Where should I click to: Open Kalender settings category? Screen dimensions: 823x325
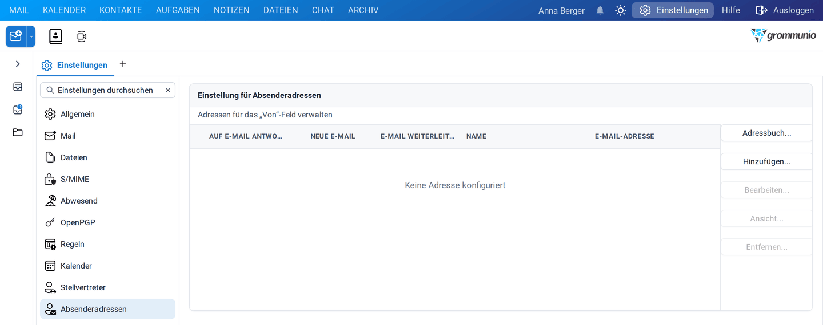coord(107,266)
